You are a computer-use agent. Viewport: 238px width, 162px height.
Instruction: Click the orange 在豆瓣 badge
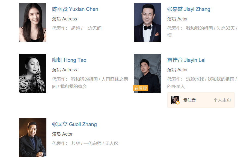click(x=141, y=88)
